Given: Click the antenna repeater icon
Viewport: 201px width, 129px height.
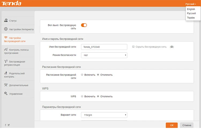Looking at the screenshot, I should [6, 61].
